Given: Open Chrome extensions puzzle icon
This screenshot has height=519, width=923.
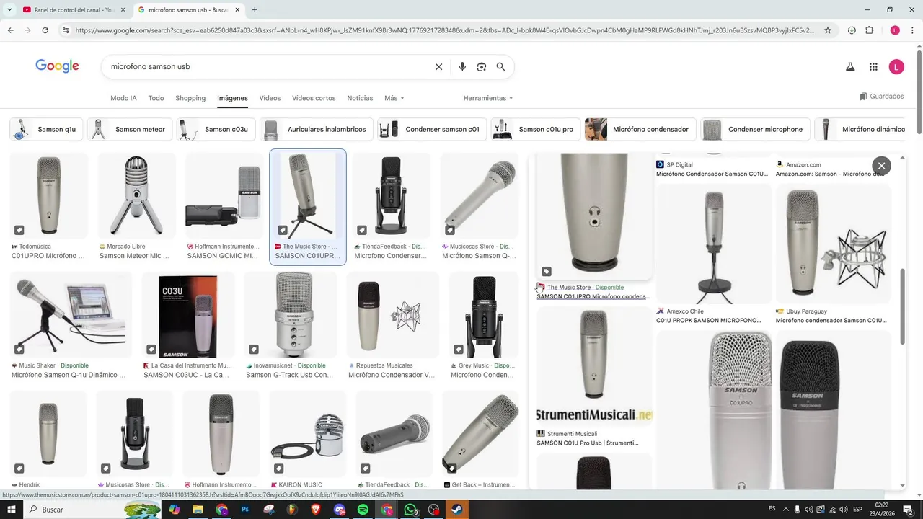Looking at the screenshot, I should pyautogui.click(x=870, y=30).
